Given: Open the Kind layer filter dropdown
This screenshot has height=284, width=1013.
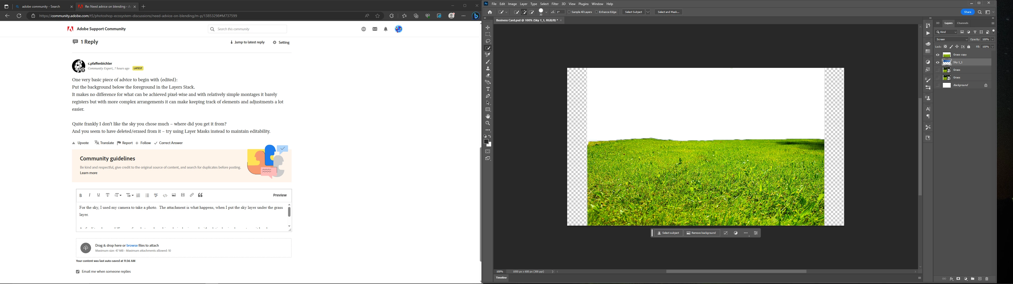Looking at the screenshot, I should point(946,32).
